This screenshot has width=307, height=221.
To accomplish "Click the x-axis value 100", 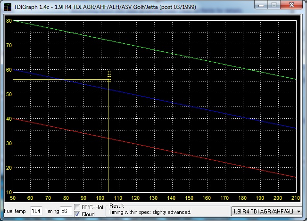I will (x=100, y=198).
